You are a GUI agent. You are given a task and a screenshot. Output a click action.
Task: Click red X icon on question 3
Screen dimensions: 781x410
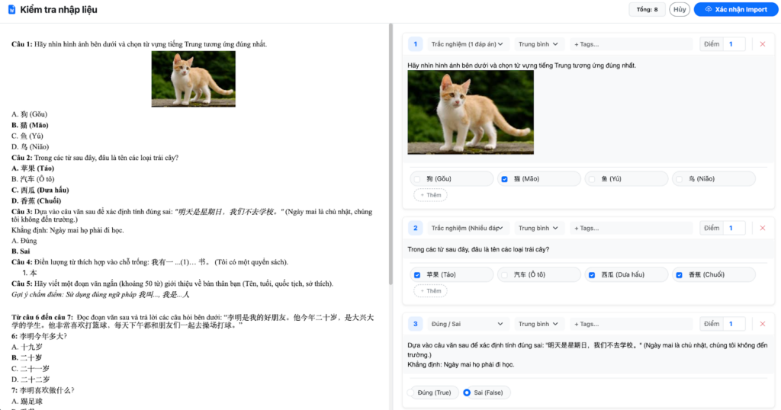[x=762, y=324]
